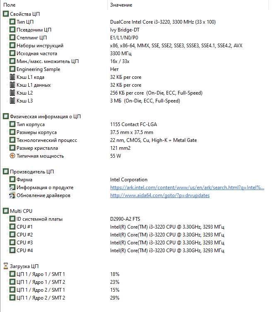Image resolution: width=280 pixels, height=312 pixels.
Task: Open the aida64.com driver updates link
Action: coord(160,195)
